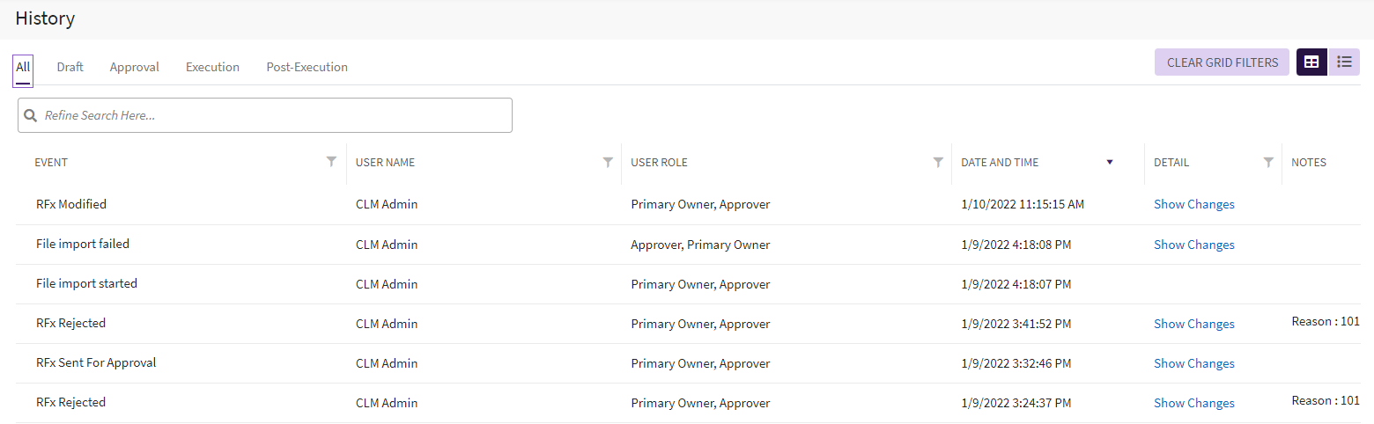This screenshot has width=1374, height=424.
Task: Focus the Refine Search Here field
Action: (273, 116)
